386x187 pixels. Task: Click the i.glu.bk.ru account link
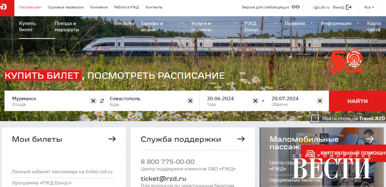(x=321, y=7)
